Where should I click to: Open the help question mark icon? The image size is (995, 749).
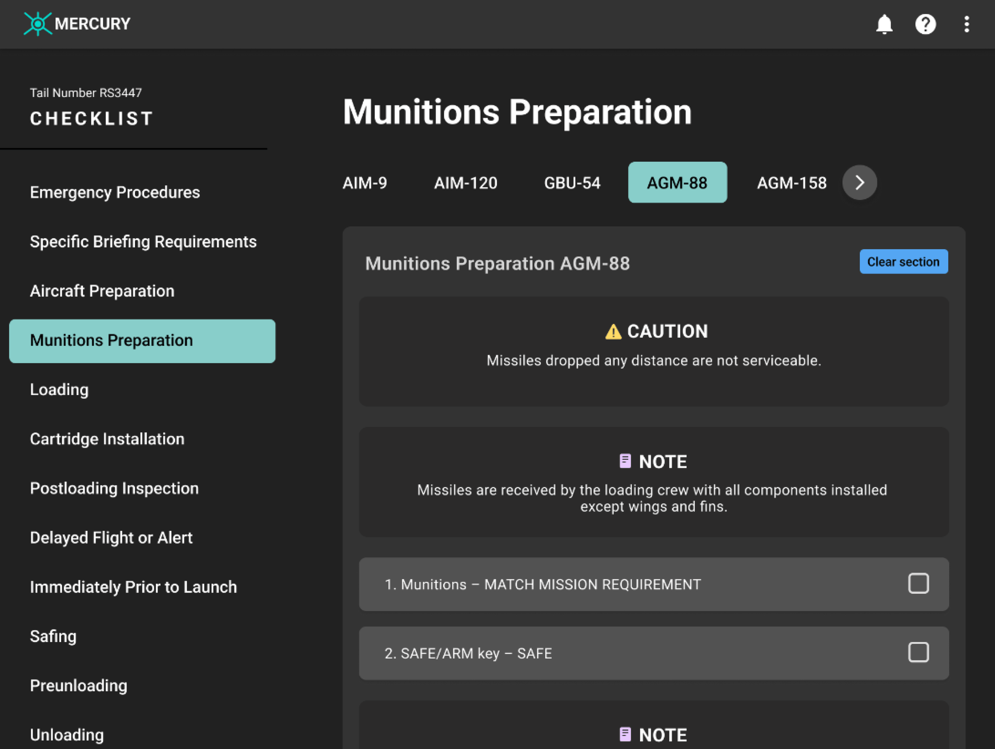point(925,24)
